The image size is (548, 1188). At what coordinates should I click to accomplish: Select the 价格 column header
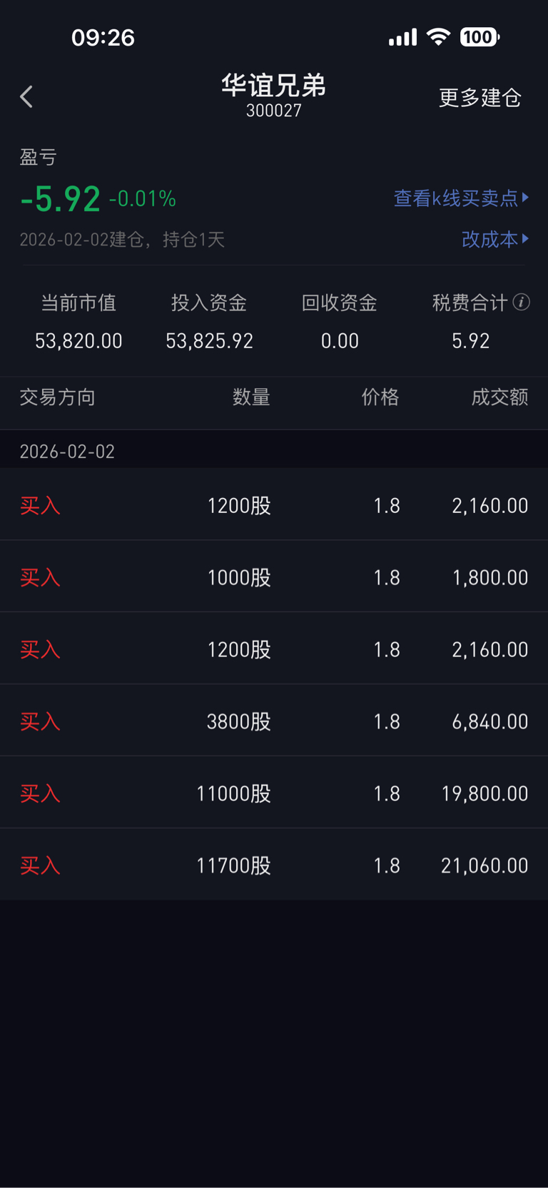[380, 397]
